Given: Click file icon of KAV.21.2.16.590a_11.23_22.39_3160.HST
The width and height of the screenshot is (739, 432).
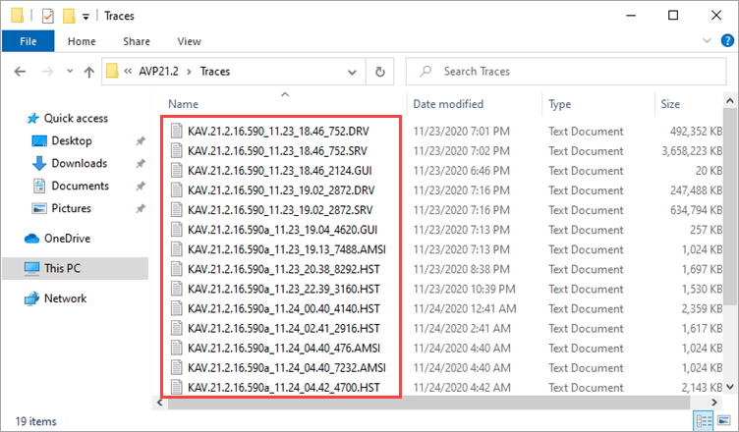Looking at the screenshot, I should (176, 290).
